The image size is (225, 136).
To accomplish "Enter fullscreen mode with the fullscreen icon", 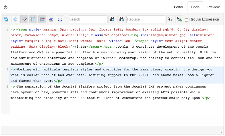I will (x=60, y=19).
